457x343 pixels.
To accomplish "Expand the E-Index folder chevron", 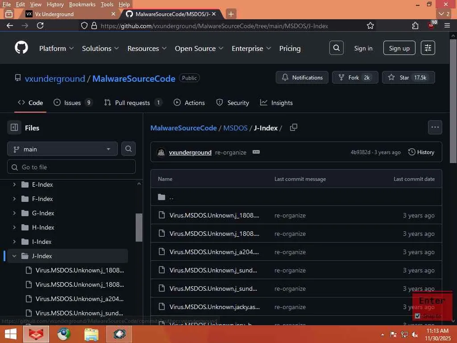I will pos(14,184).
